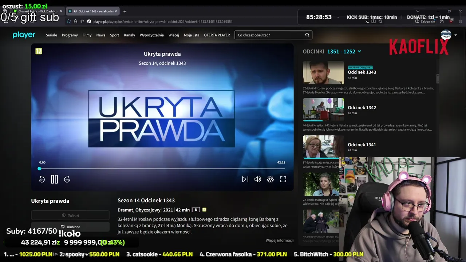Click Zaloguj się account button

(x=425, y=21)
